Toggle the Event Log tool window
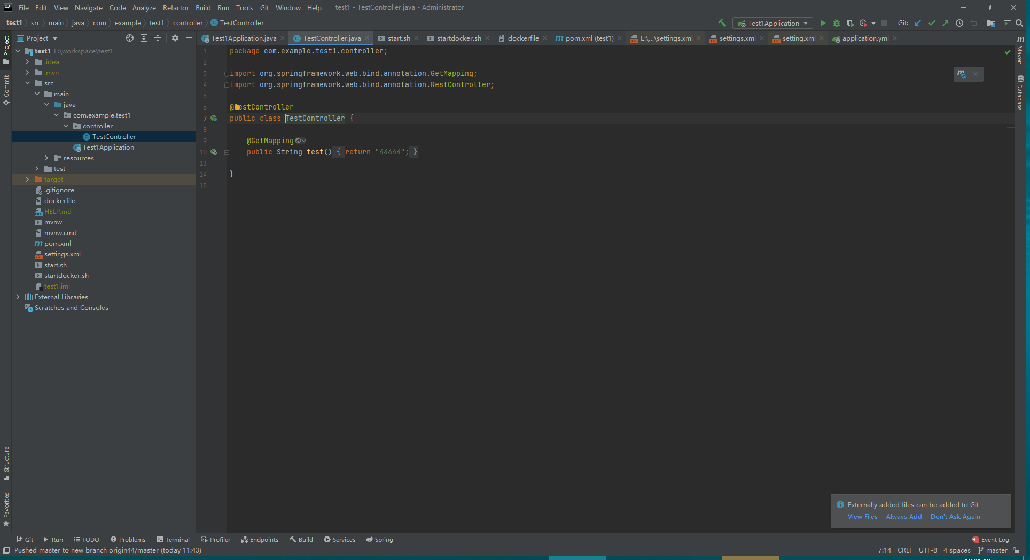Image resolution: width=1030 pixels, height=560 pixels. pos(990,539)
